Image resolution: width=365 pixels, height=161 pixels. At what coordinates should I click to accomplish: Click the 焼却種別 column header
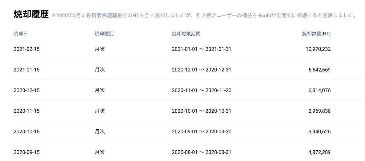tap(104, 34)
